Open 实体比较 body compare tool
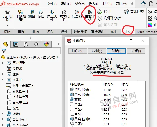Screen dimensions: 157x127 134,12
